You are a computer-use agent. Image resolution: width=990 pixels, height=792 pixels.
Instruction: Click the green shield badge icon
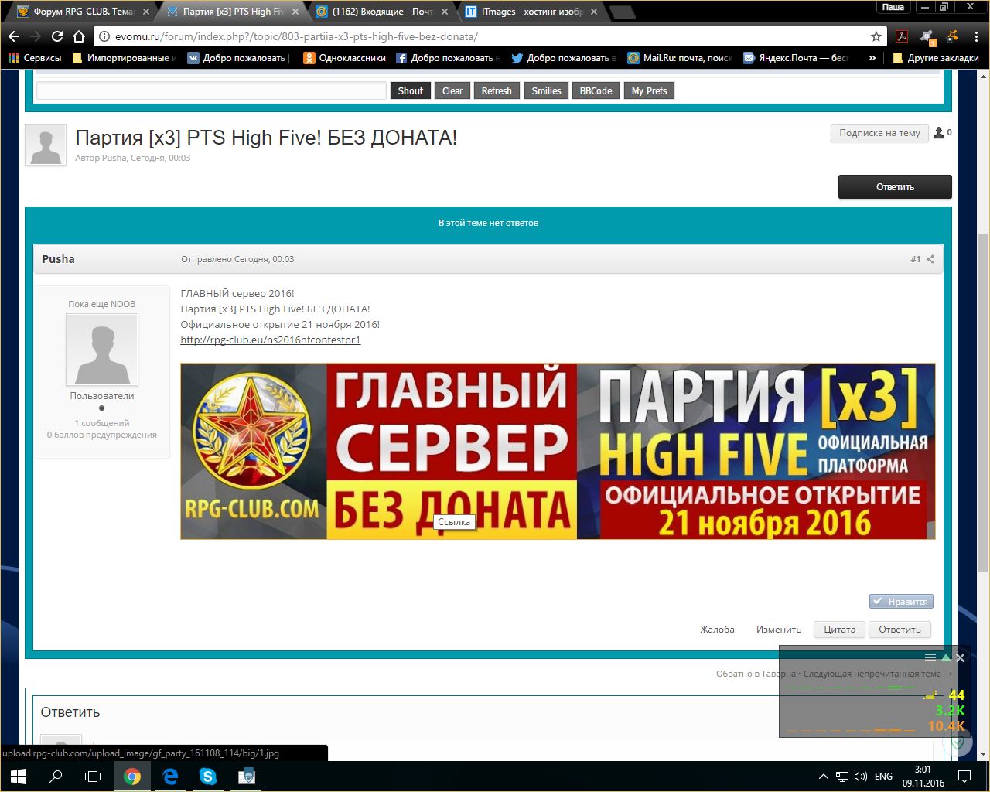pos(958,744)
